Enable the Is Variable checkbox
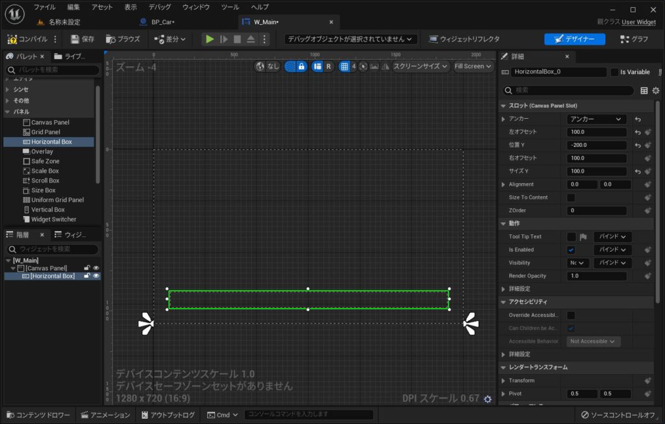 614,72
